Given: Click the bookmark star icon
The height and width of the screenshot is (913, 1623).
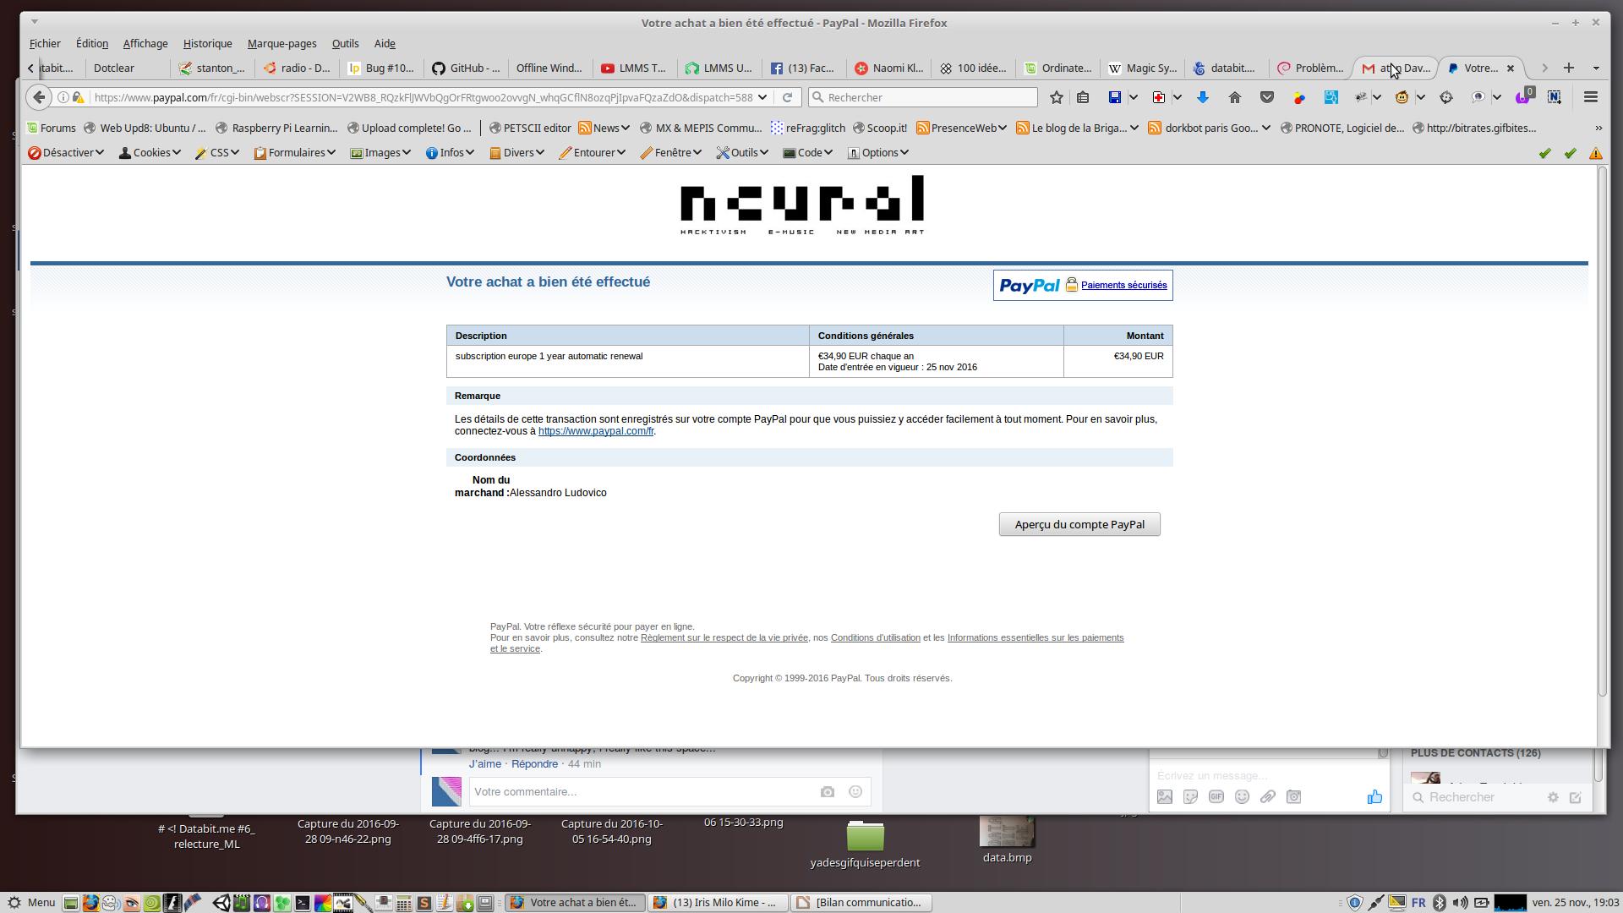Looking at the screenshot, I should (x=1056, y=97).
